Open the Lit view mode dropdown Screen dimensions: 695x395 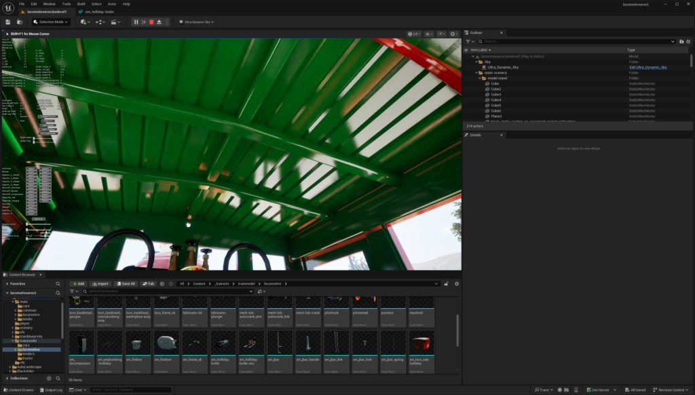click(414, 33)
